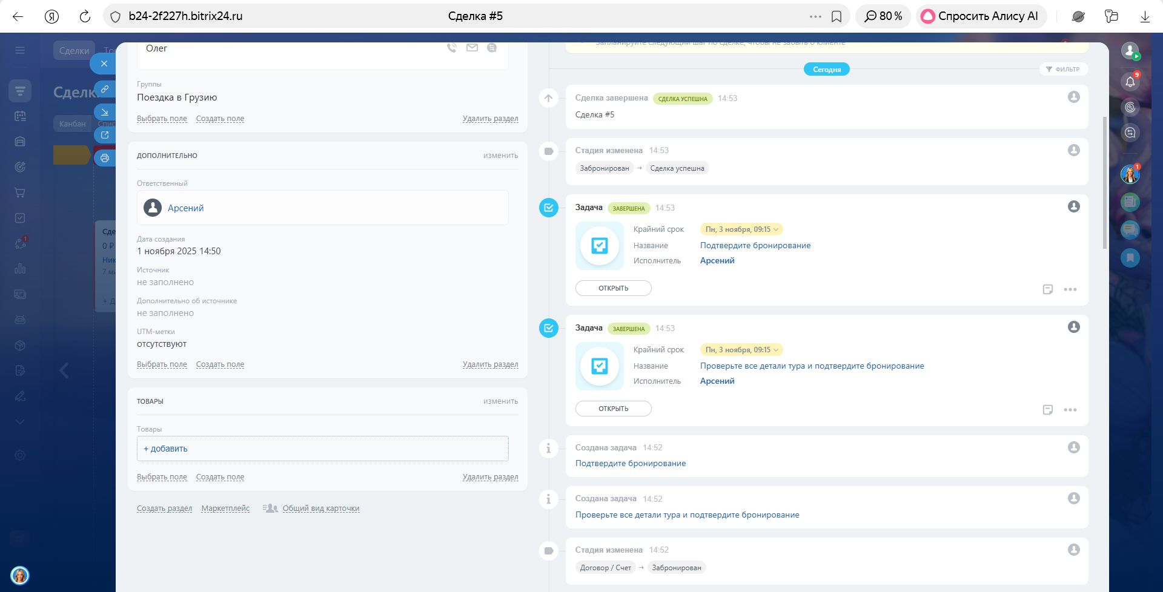The width and height of the screenshot is (1163, 592).
Task: Click the check icon beside the 'Подтвердите бронирование' task card
Action: [x=549, y=208]
